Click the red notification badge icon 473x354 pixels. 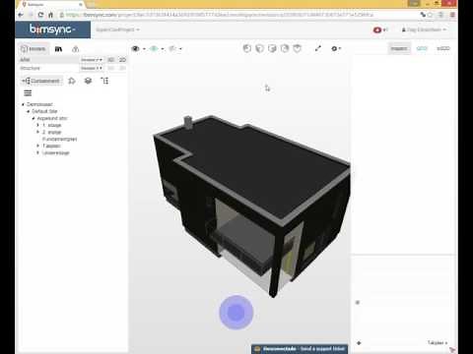pos(377,29)
